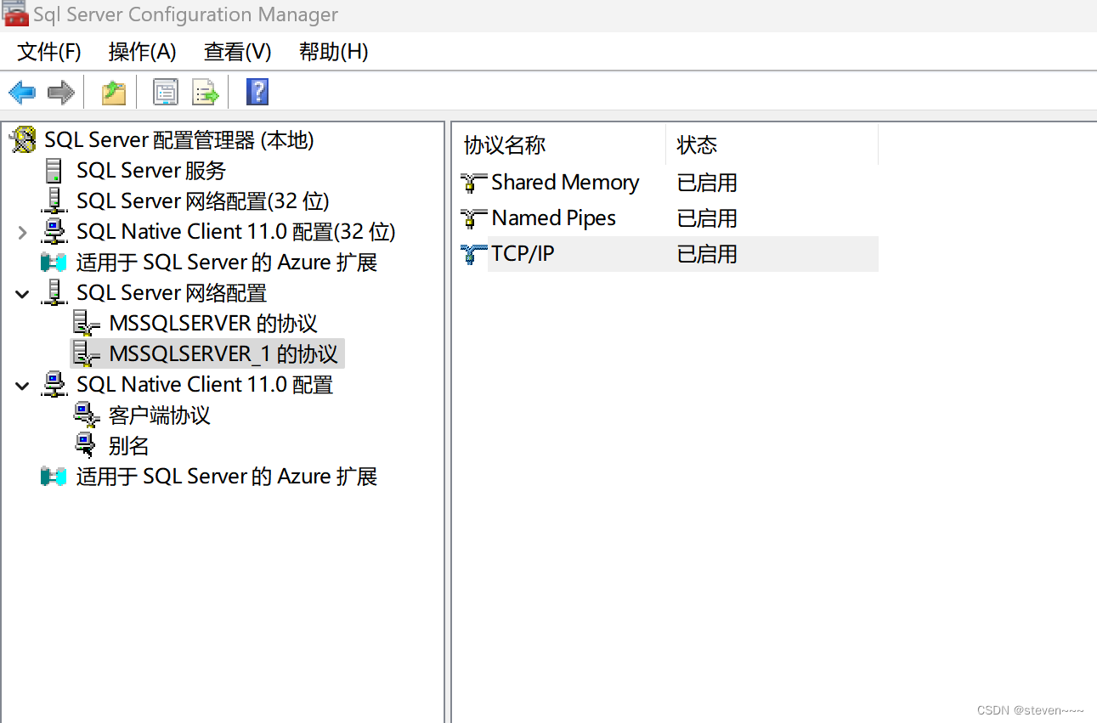This screenshot has width=1097, height=723.
Task: Click the SQL Server 服务 icon
Action: 54,171
